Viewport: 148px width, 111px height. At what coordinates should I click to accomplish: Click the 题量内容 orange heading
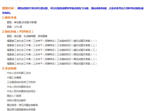pyautogui.click(x=9, y=8)
